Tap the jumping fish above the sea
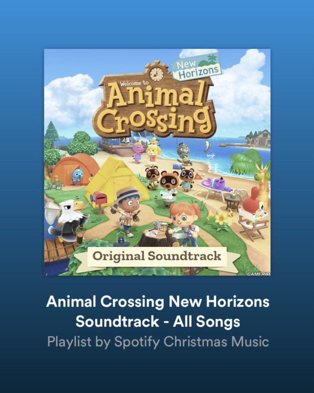Image resolution: width=314 pixels, height=393 pixels. 207,146
